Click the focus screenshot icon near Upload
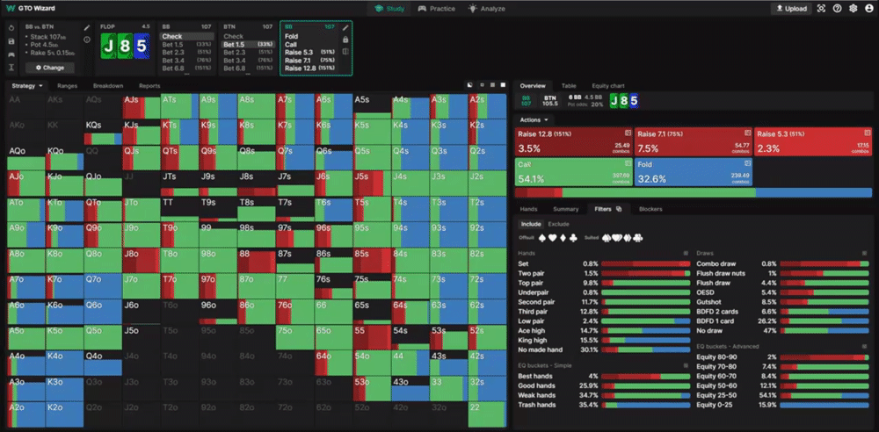 click(x=821, y=9)
